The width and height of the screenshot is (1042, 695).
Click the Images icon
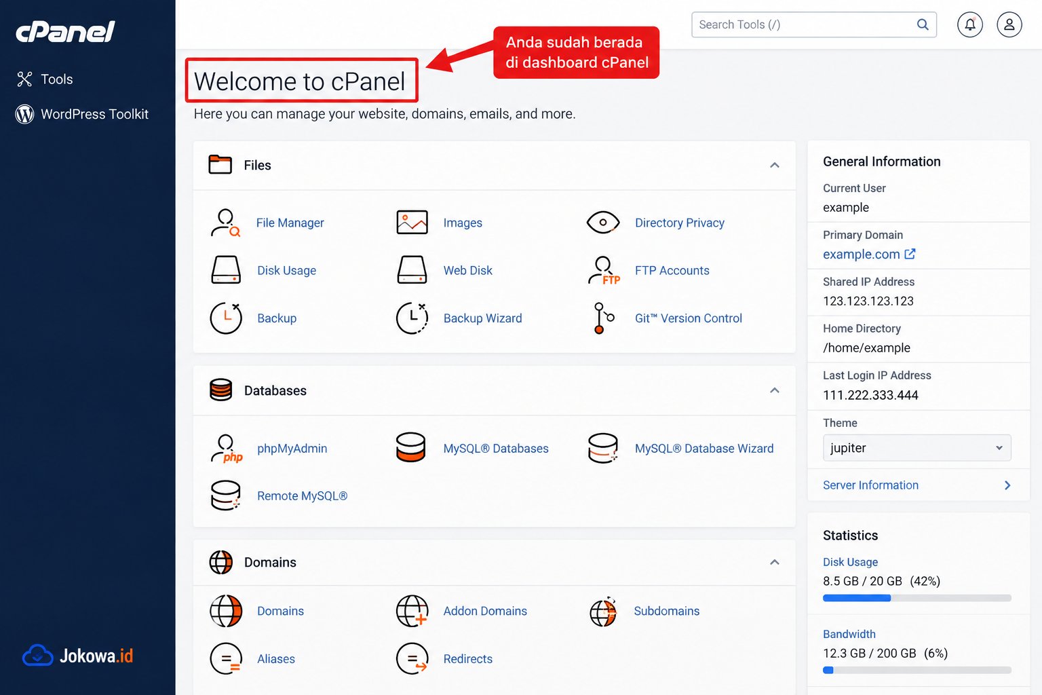(x=412, y=223)
